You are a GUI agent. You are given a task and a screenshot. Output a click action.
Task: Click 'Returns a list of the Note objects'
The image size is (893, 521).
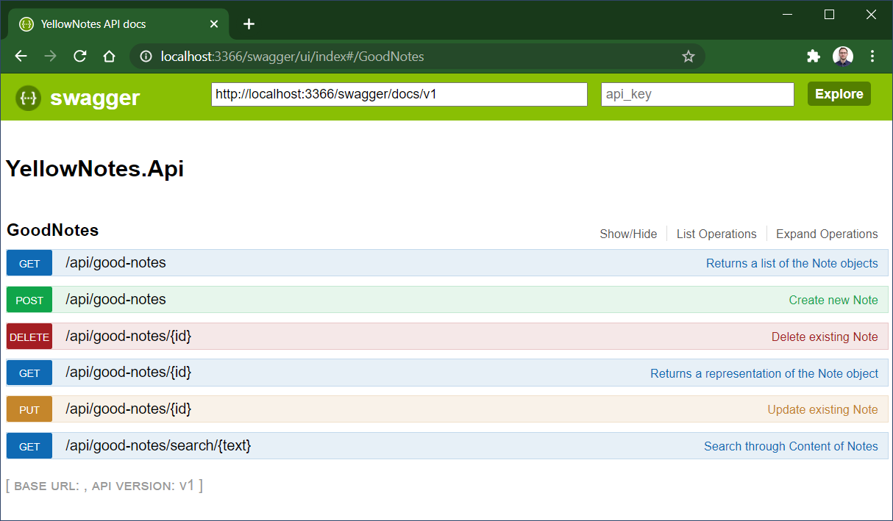[792, 263]
